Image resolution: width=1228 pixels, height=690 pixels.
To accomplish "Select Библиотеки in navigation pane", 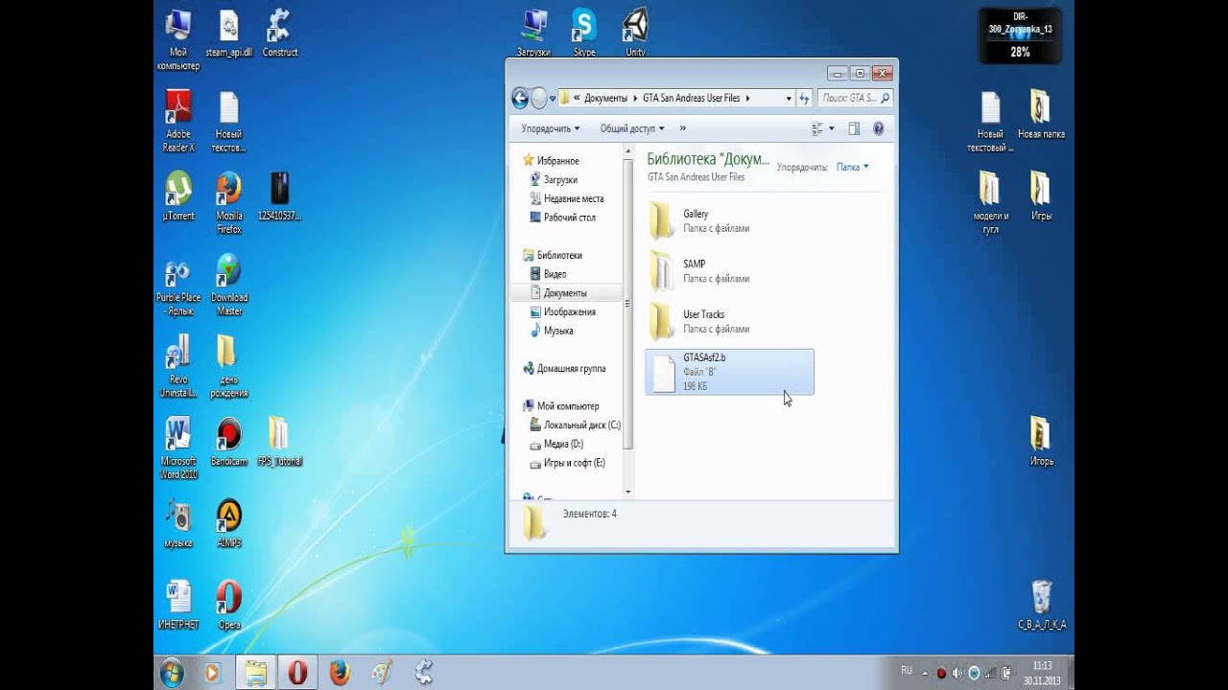I will coord(552,256).
